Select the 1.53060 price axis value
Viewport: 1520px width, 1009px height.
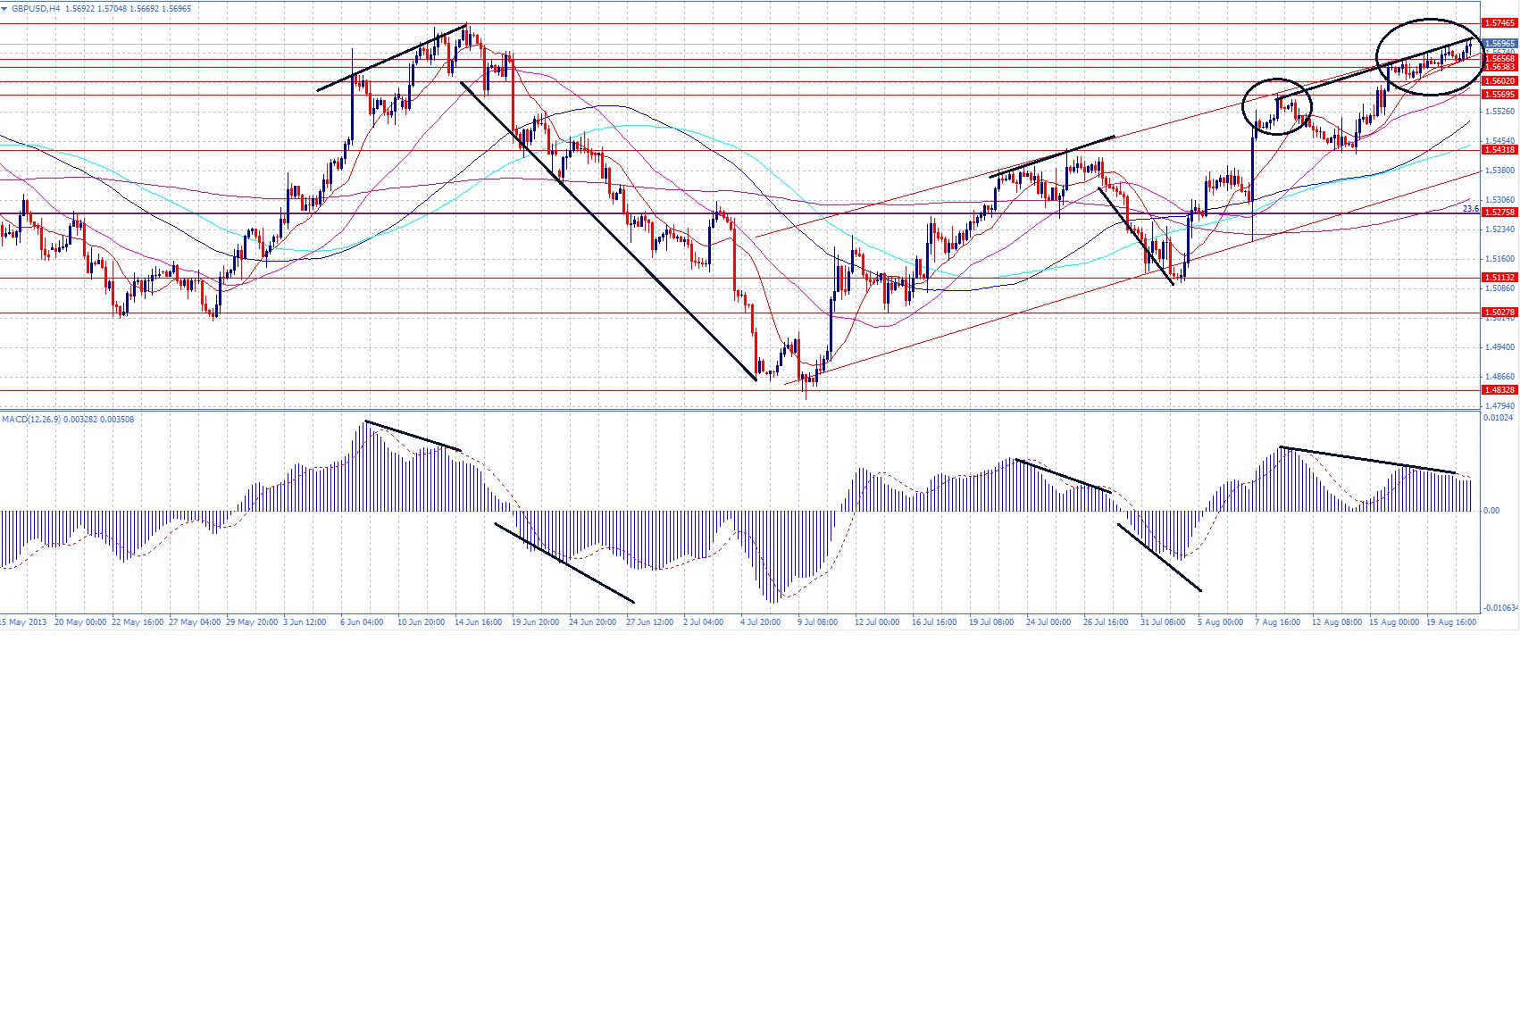(x=1499, y=200)
